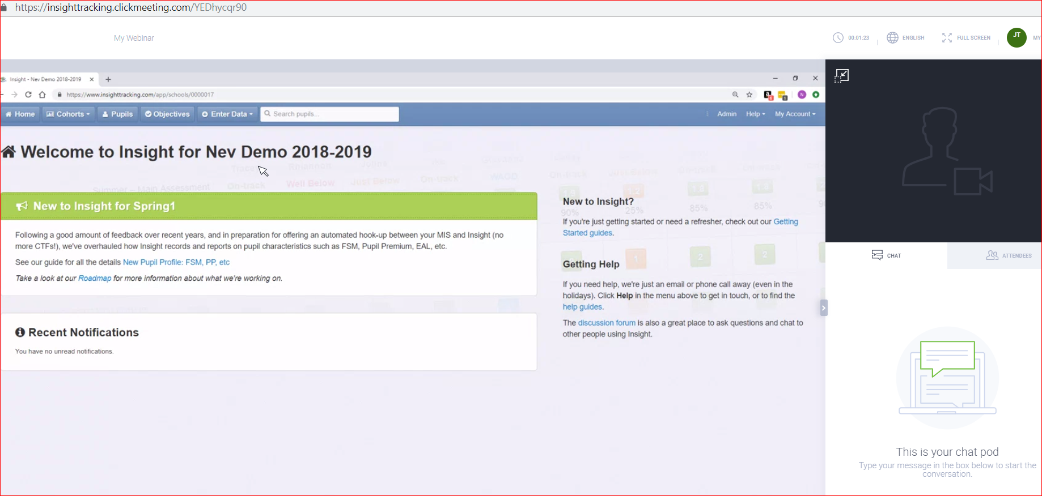This screenshot has height=496, width=1042.
Task: Click the site lock icon beside insighttracking URL
Action: point(59,95)
